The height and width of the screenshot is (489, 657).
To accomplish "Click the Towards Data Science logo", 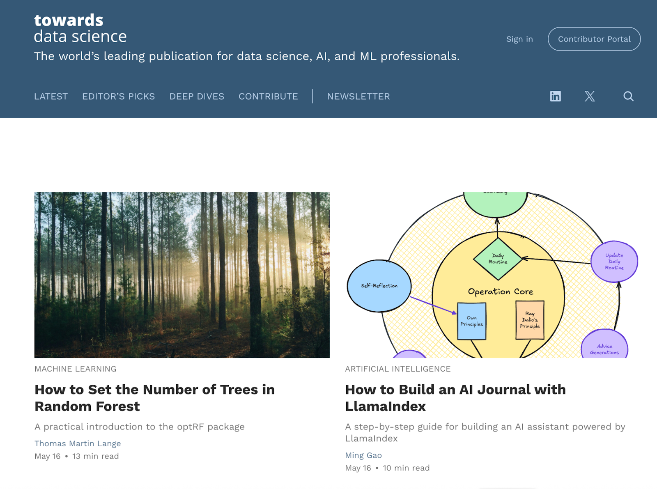I will [80, 28].
